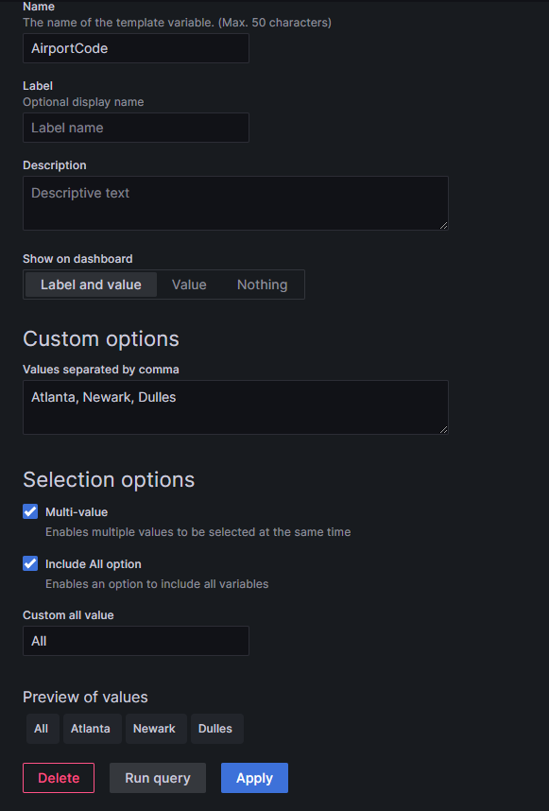This screenshot has height=811, width=549.
Task: Click the 'Dulles' preview chip
Action: coord(215,728)
